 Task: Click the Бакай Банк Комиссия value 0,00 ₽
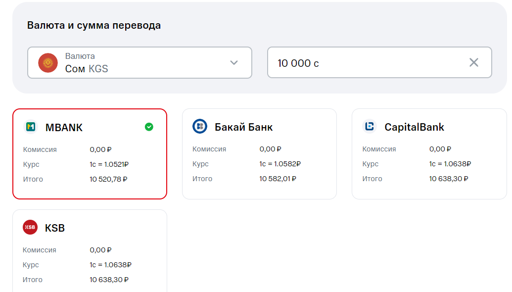pos(271,149)
